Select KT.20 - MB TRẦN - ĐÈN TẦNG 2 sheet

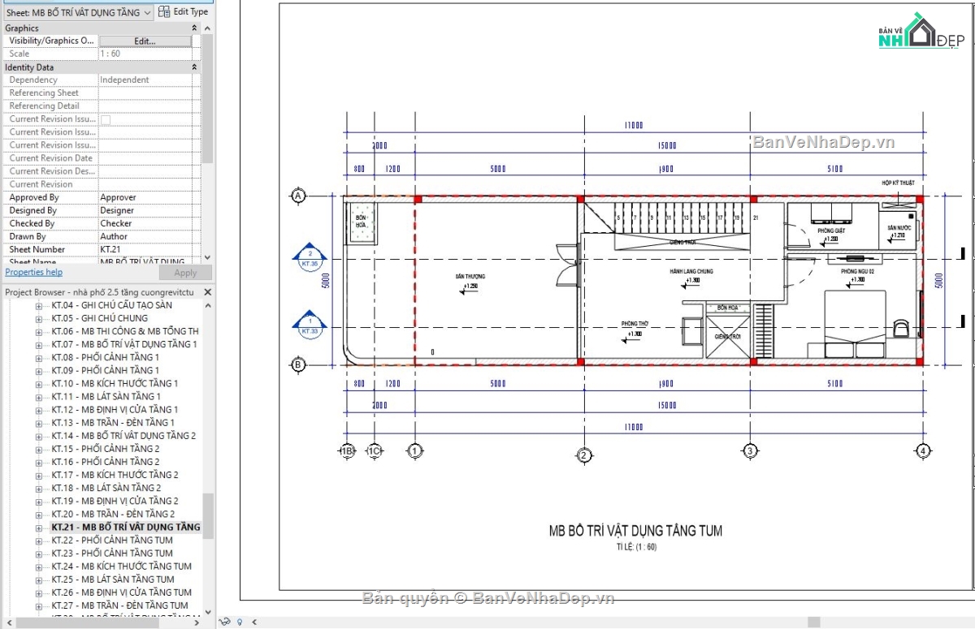click(112, 514)
